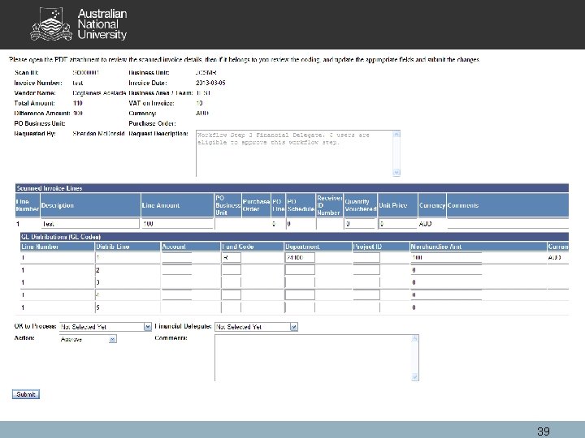Viewport: 585px width, 438px height.
Task: Click the Submit button
Action: (26, 394)
